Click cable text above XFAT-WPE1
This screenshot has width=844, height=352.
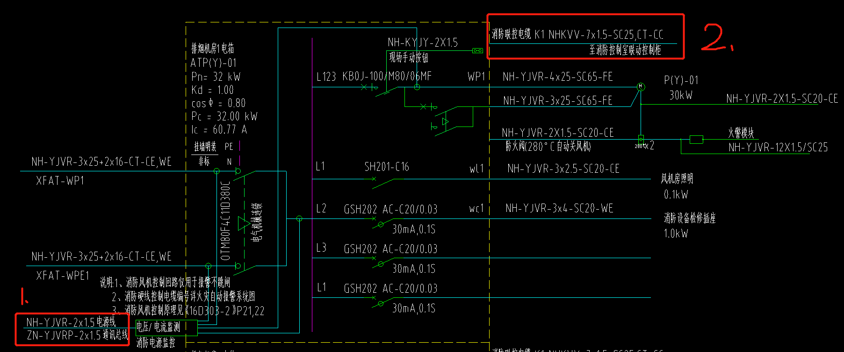(x=101, y=256)
